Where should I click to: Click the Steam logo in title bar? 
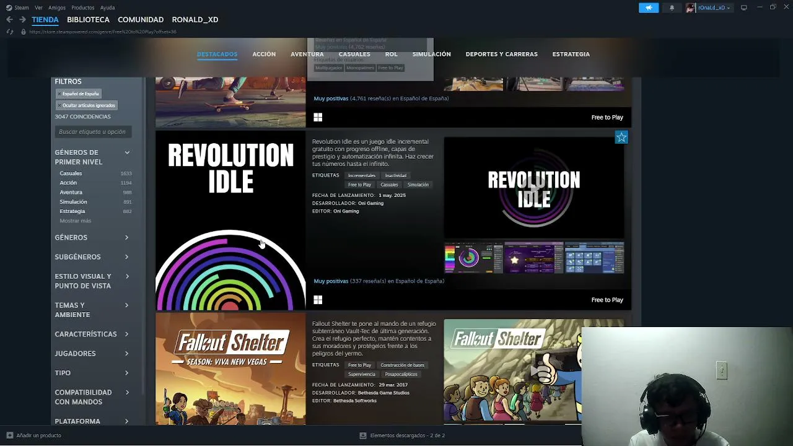(x=9, y=7)
